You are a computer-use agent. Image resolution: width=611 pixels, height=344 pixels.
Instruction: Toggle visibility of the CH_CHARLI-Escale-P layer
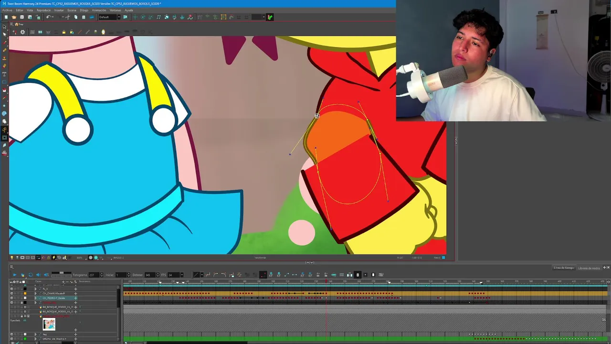click(11, 293)
